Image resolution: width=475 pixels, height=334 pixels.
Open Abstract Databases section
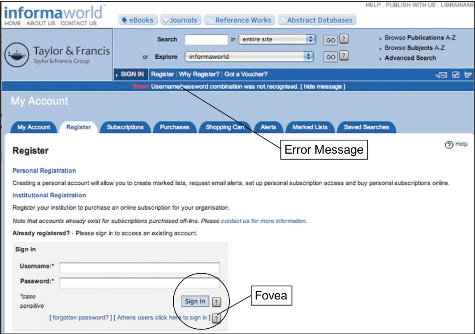pyautogui.click(x=317, y=20)
